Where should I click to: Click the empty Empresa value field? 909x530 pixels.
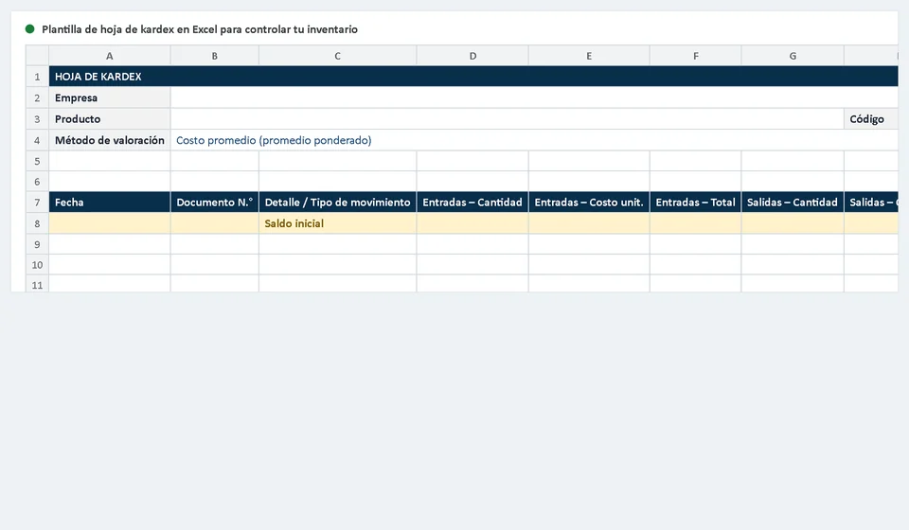pos(534,97)
